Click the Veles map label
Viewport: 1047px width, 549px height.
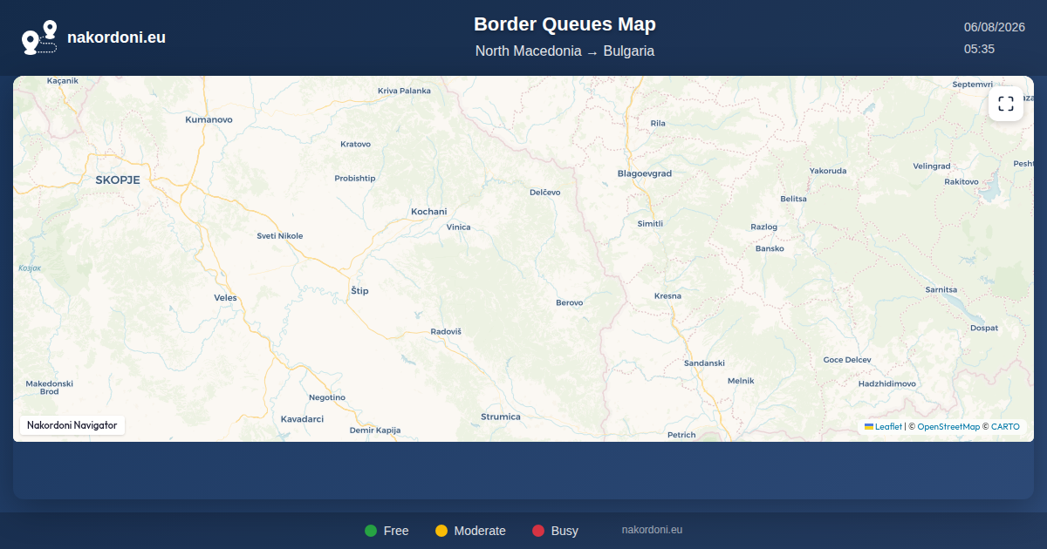click(x=225, y=297)
